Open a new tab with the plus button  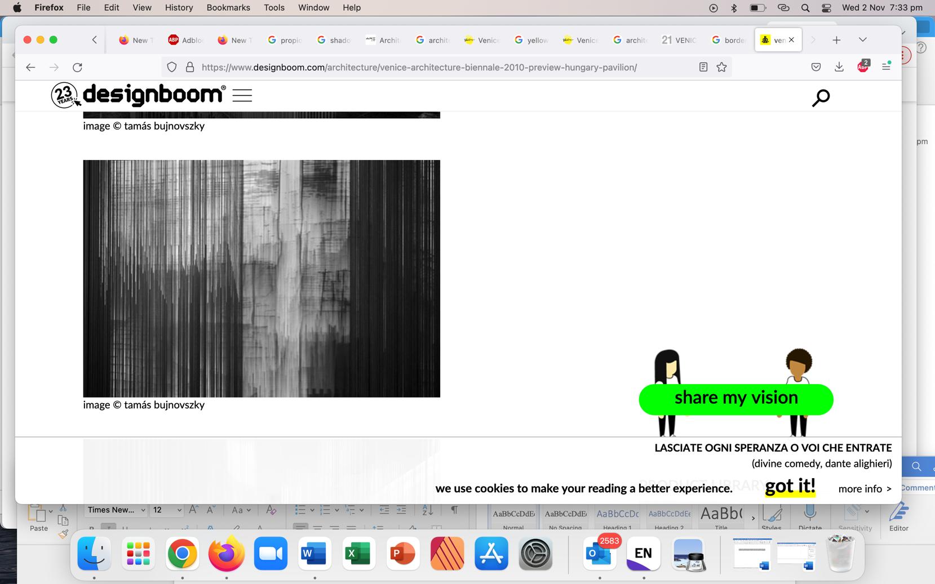tap(836, 40)
